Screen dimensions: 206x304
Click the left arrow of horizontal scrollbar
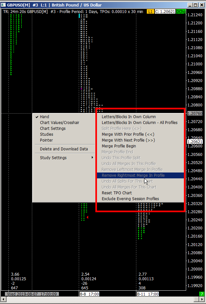click(3, 299)
